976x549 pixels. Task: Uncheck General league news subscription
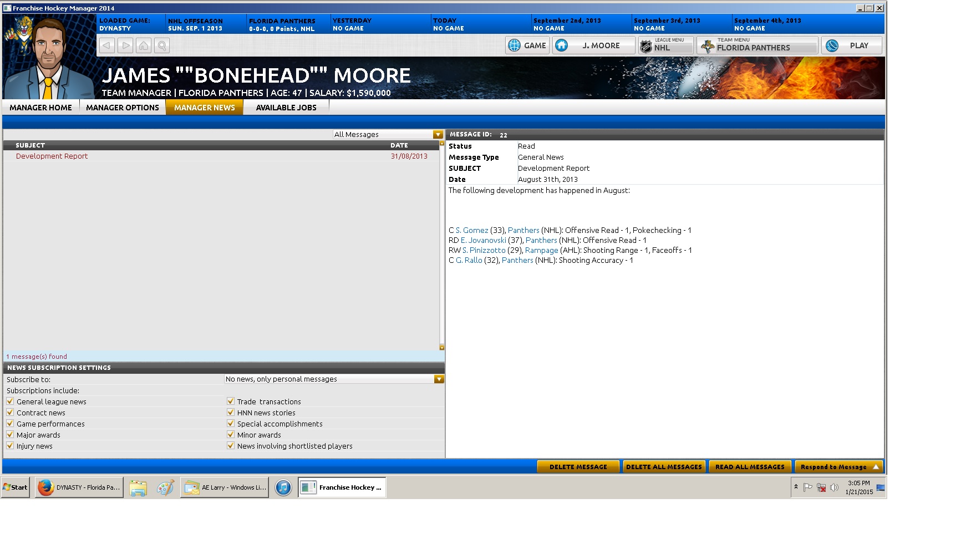click(10, 401)
